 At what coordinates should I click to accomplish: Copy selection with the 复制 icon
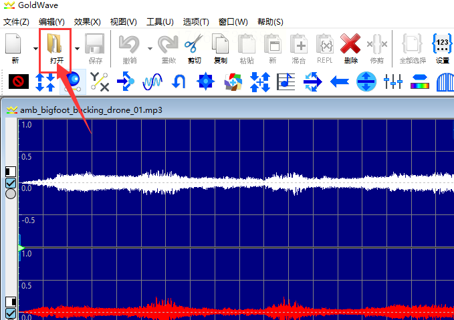(221, 43)
